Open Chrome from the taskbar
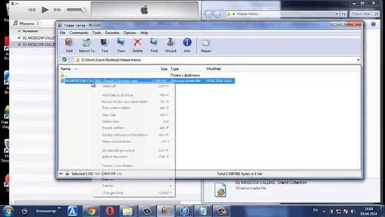 pos(91,211)
